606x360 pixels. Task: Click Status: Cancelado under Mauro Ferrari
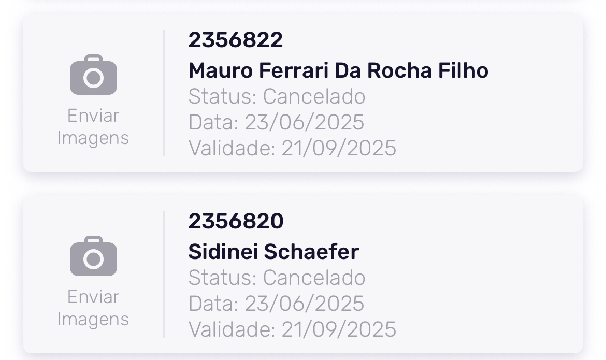277,97
